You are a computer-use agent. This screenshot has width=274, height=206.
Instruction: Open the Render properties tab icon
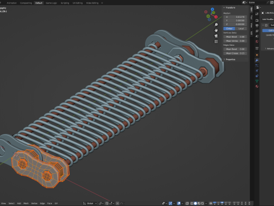click(257, 21)
